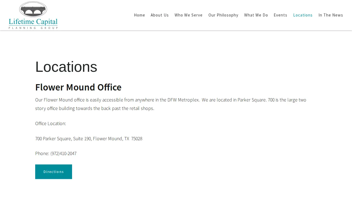Click the Directions button
This screenshot has height=198, width=352.
(54, 172)
